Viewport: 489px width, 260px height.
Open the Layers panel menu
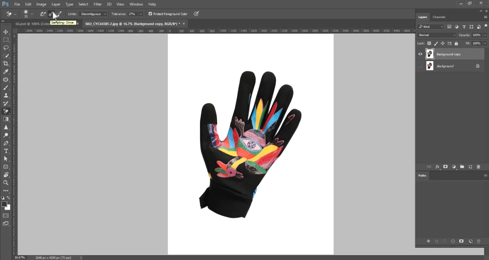[x=485, y=17]
